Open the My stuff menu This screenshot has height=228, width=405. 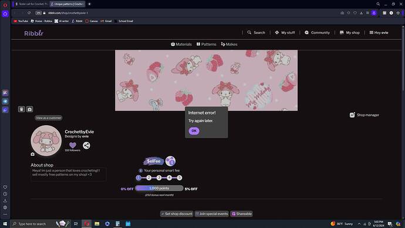point(285,32)
